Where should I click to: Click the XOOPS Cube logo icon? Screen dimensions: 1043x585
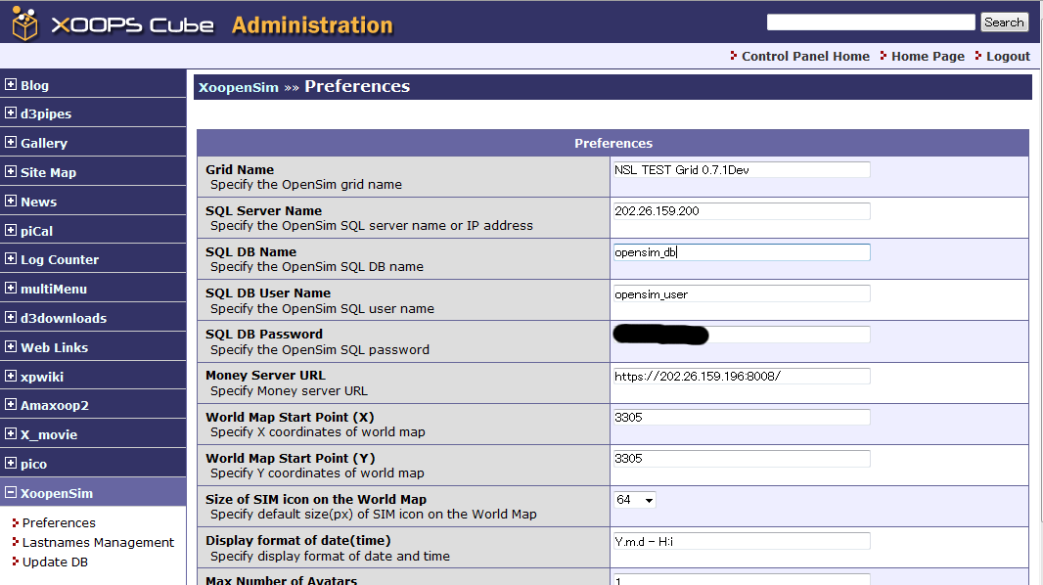click(x=24, y=23)
